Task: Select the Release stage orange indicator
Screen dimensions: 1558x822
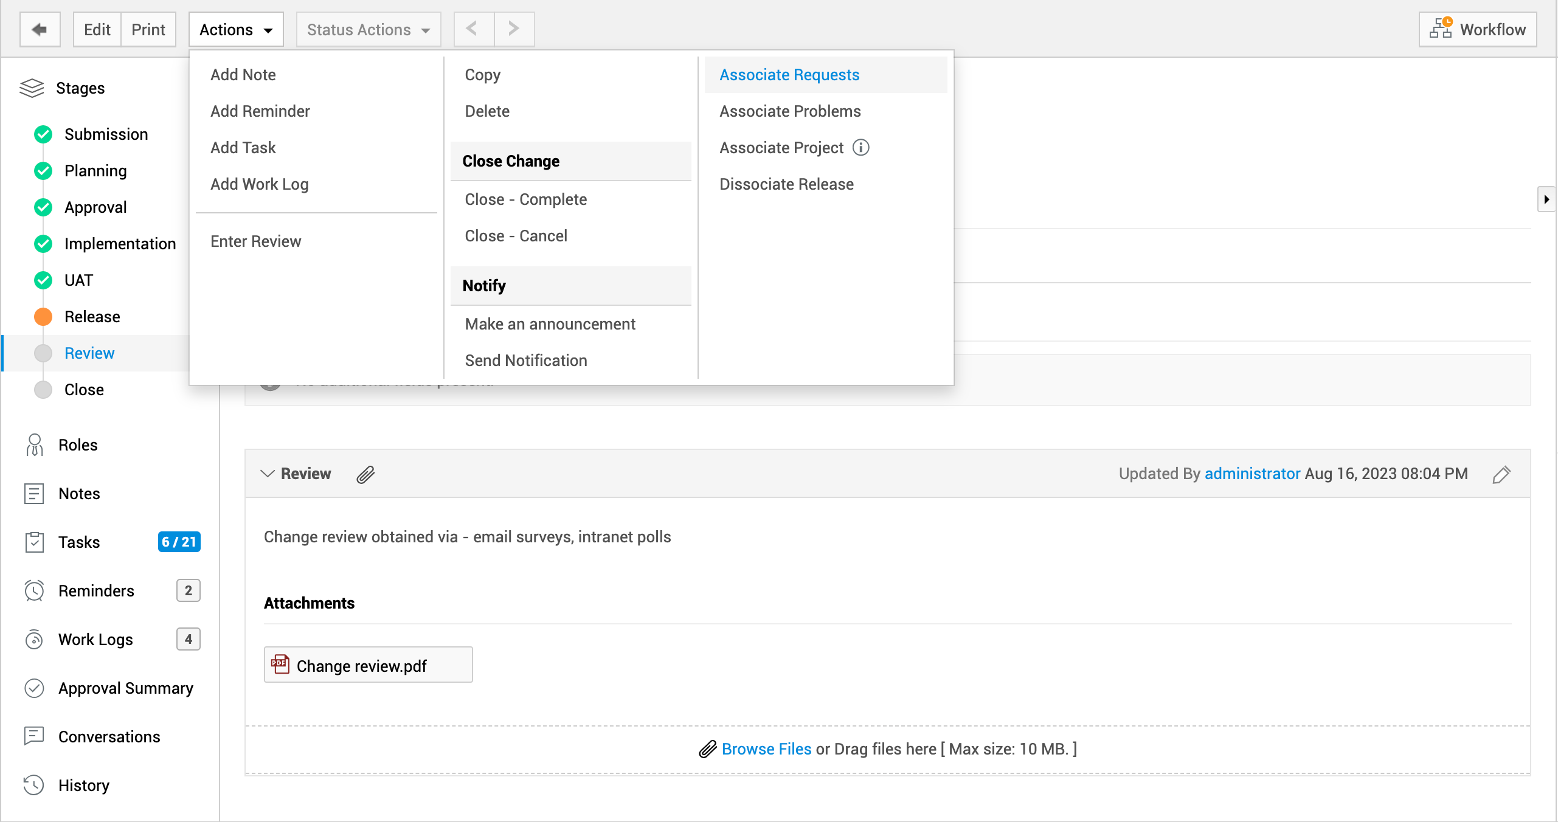Action: 43,317
